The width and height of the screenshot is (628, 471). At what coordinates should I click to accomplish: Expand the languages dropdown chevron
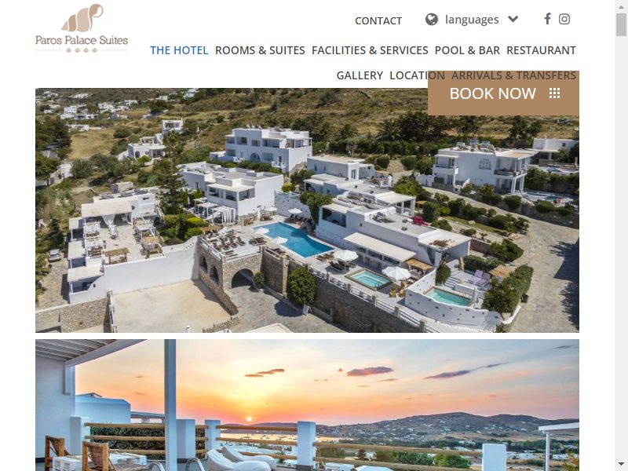(x=513, y=19)
